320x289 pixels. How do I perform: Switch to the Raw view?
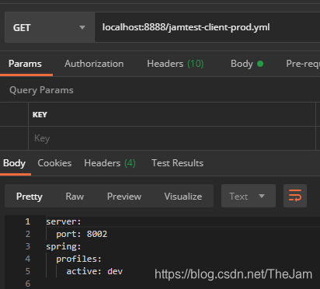(x=75, y=197)
